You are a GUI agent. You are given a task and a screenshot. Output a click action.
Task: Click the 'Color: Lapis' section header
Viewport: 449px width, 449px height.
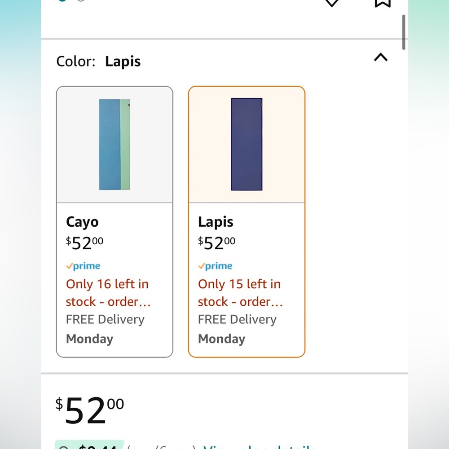coord(99,62)
